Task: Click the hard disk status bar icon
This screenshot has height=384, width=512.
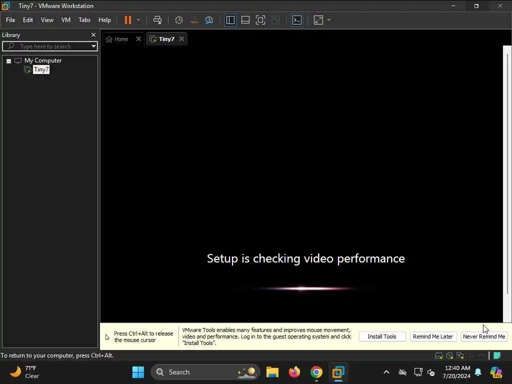Action: (x=438, y=355)
